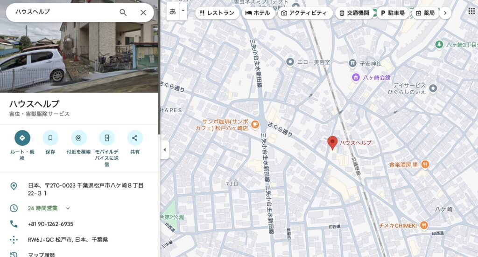Send to mobile device icon
This screenshot has height=257, width=478.
click(x=107, y=138)
